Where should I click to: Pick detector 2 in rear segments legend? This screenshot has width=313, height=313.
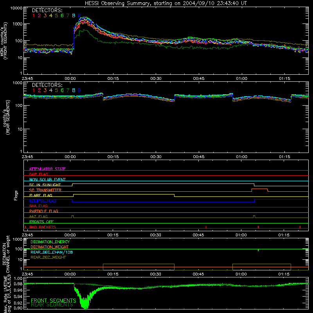pos(40,90)
